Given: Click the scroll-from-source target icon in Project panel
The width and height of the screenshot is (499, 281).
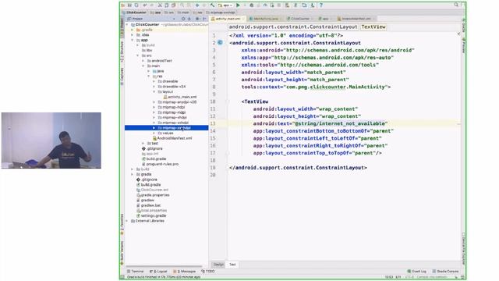Looking at the screenshot, I should pos(183,19).
